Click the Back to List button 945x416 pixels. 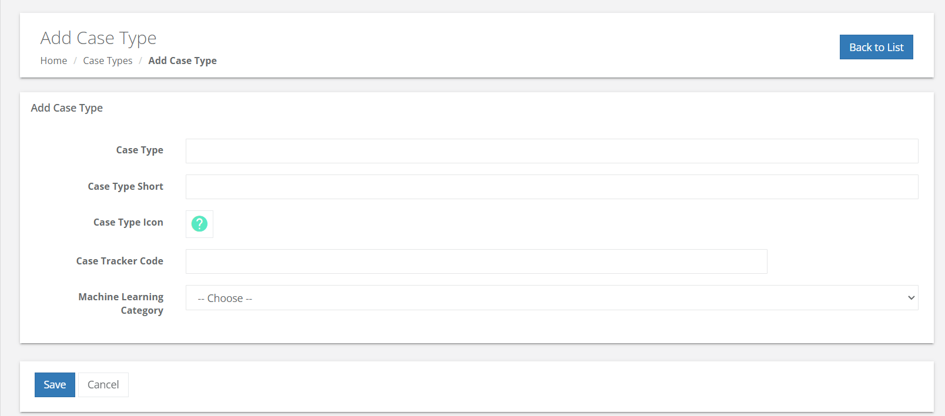pyautogui.click(x=876, y=47)
